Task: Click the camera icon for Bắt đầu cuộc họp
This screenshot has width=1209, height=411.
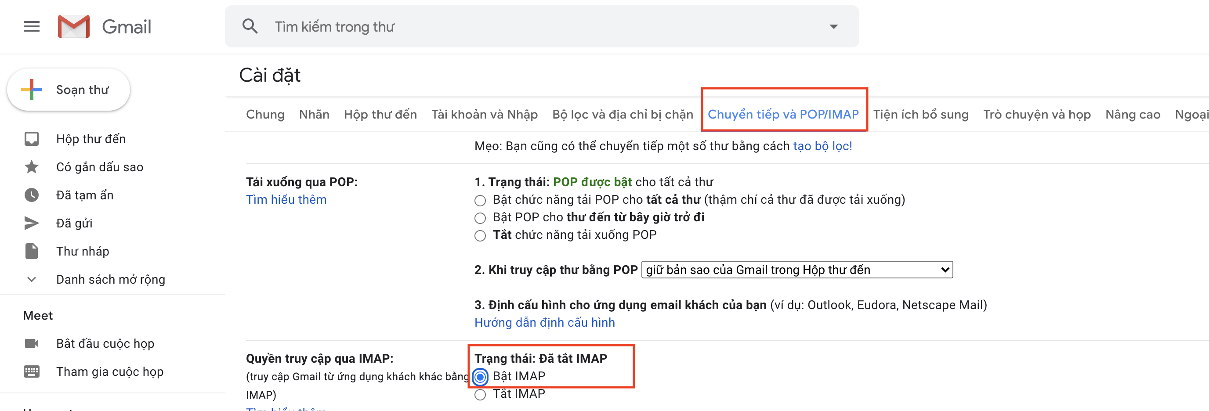Action: (32, 343)
